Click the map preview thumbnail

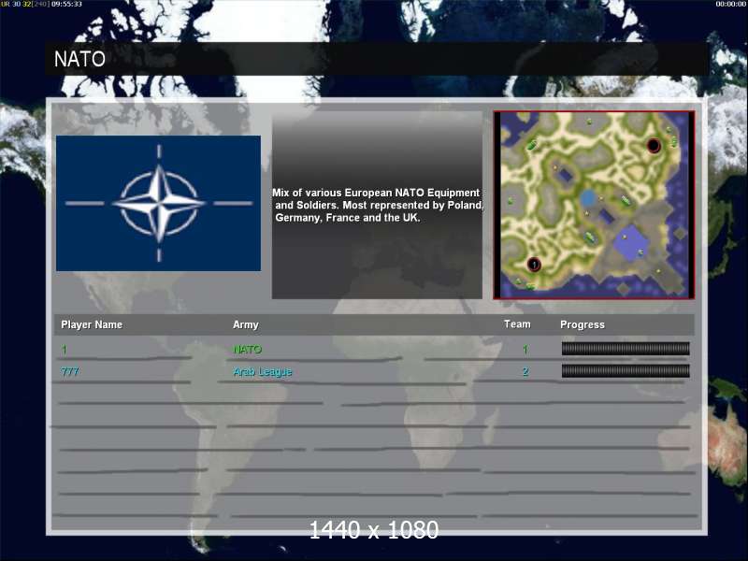[x=594, y=205]
